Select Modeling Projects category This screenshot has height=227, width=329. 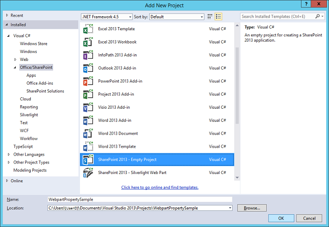point(30,170)
